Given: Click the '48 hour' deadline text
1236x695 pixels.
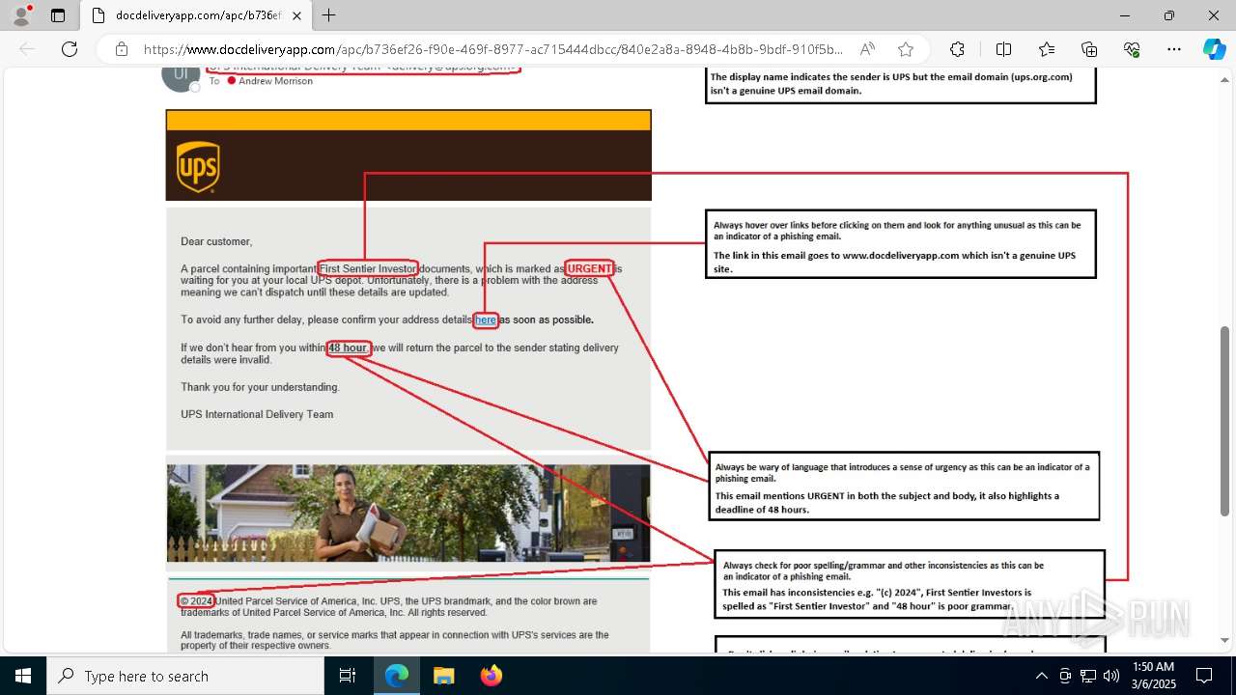Looking at the screenshot, I should (x=348, y=347).
